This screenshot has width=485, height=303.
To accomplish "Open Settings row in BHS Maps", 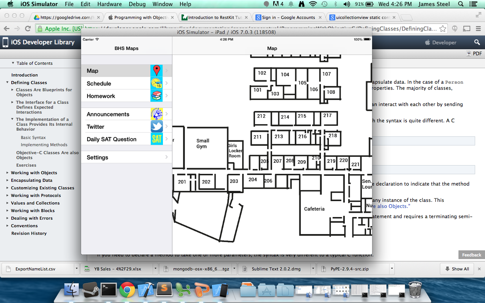I will click(x=127, y=157).
